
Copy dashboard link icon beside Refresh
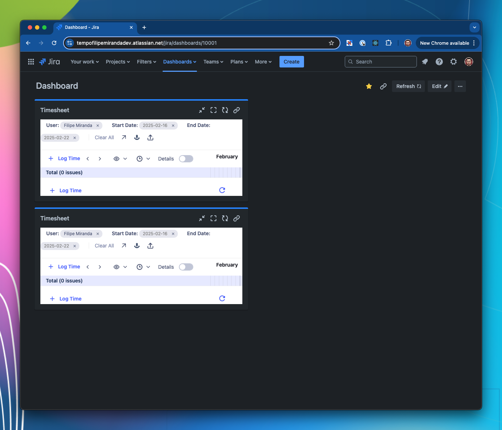[383, 86]
